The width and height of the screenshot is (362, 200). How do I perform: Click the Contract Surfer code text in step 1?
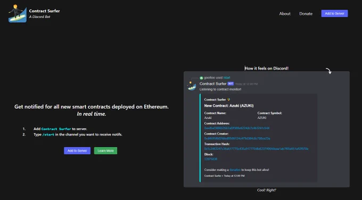pyautogui.click(x=56, y=129)
